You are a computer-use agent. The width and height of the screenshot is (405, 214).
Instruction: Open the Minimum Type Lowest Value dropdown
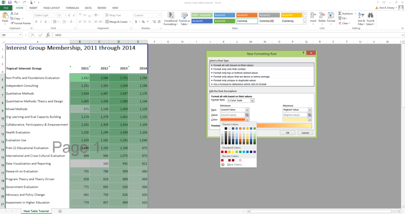click(x=247, y=110)
